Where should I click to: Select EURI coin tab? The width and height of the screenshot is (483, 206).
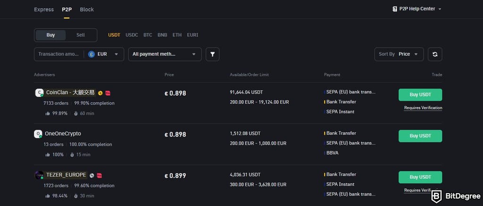[x=192, y=35]
